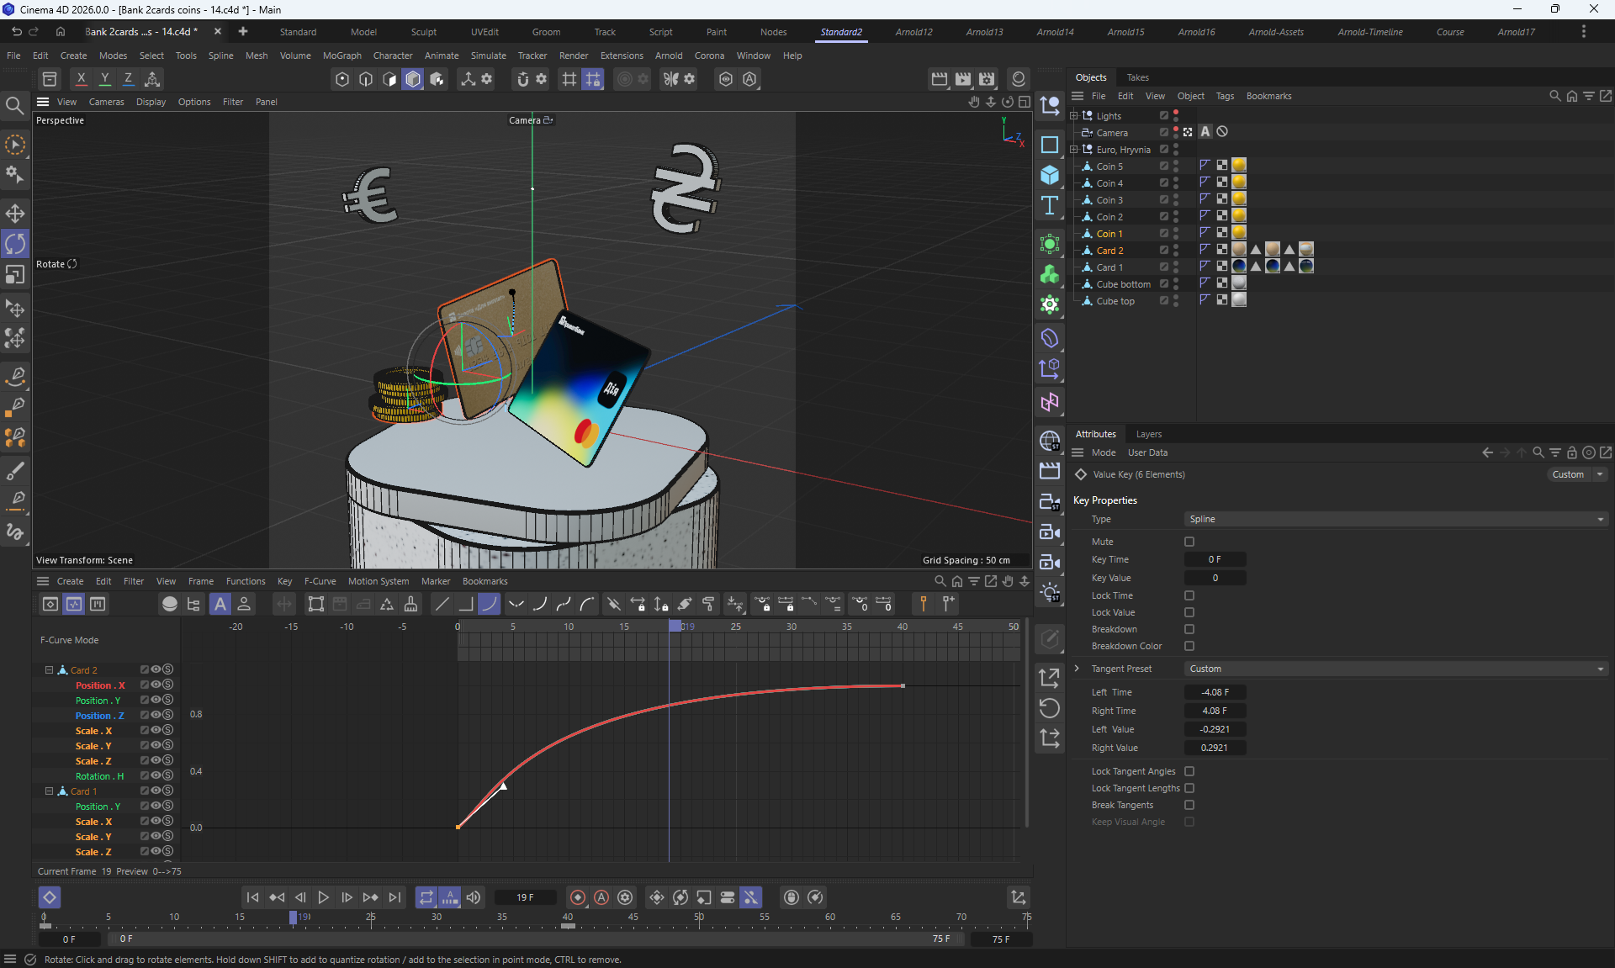Viewport: 1615px width, 968px height.
Task: Enable Autokeying in the playback bar
Action: [x=601, y=897]
